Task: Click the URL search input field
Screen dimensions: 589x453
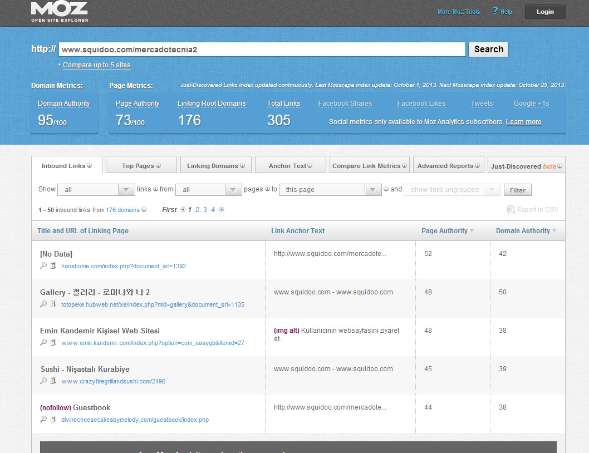Action: (x=262, y=50)
